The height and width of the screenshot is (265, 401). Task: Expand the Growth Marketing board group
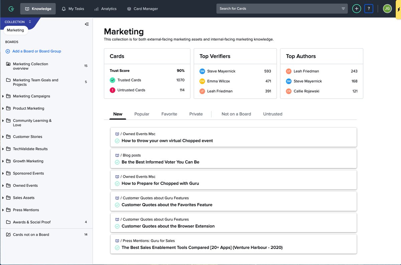3,161
